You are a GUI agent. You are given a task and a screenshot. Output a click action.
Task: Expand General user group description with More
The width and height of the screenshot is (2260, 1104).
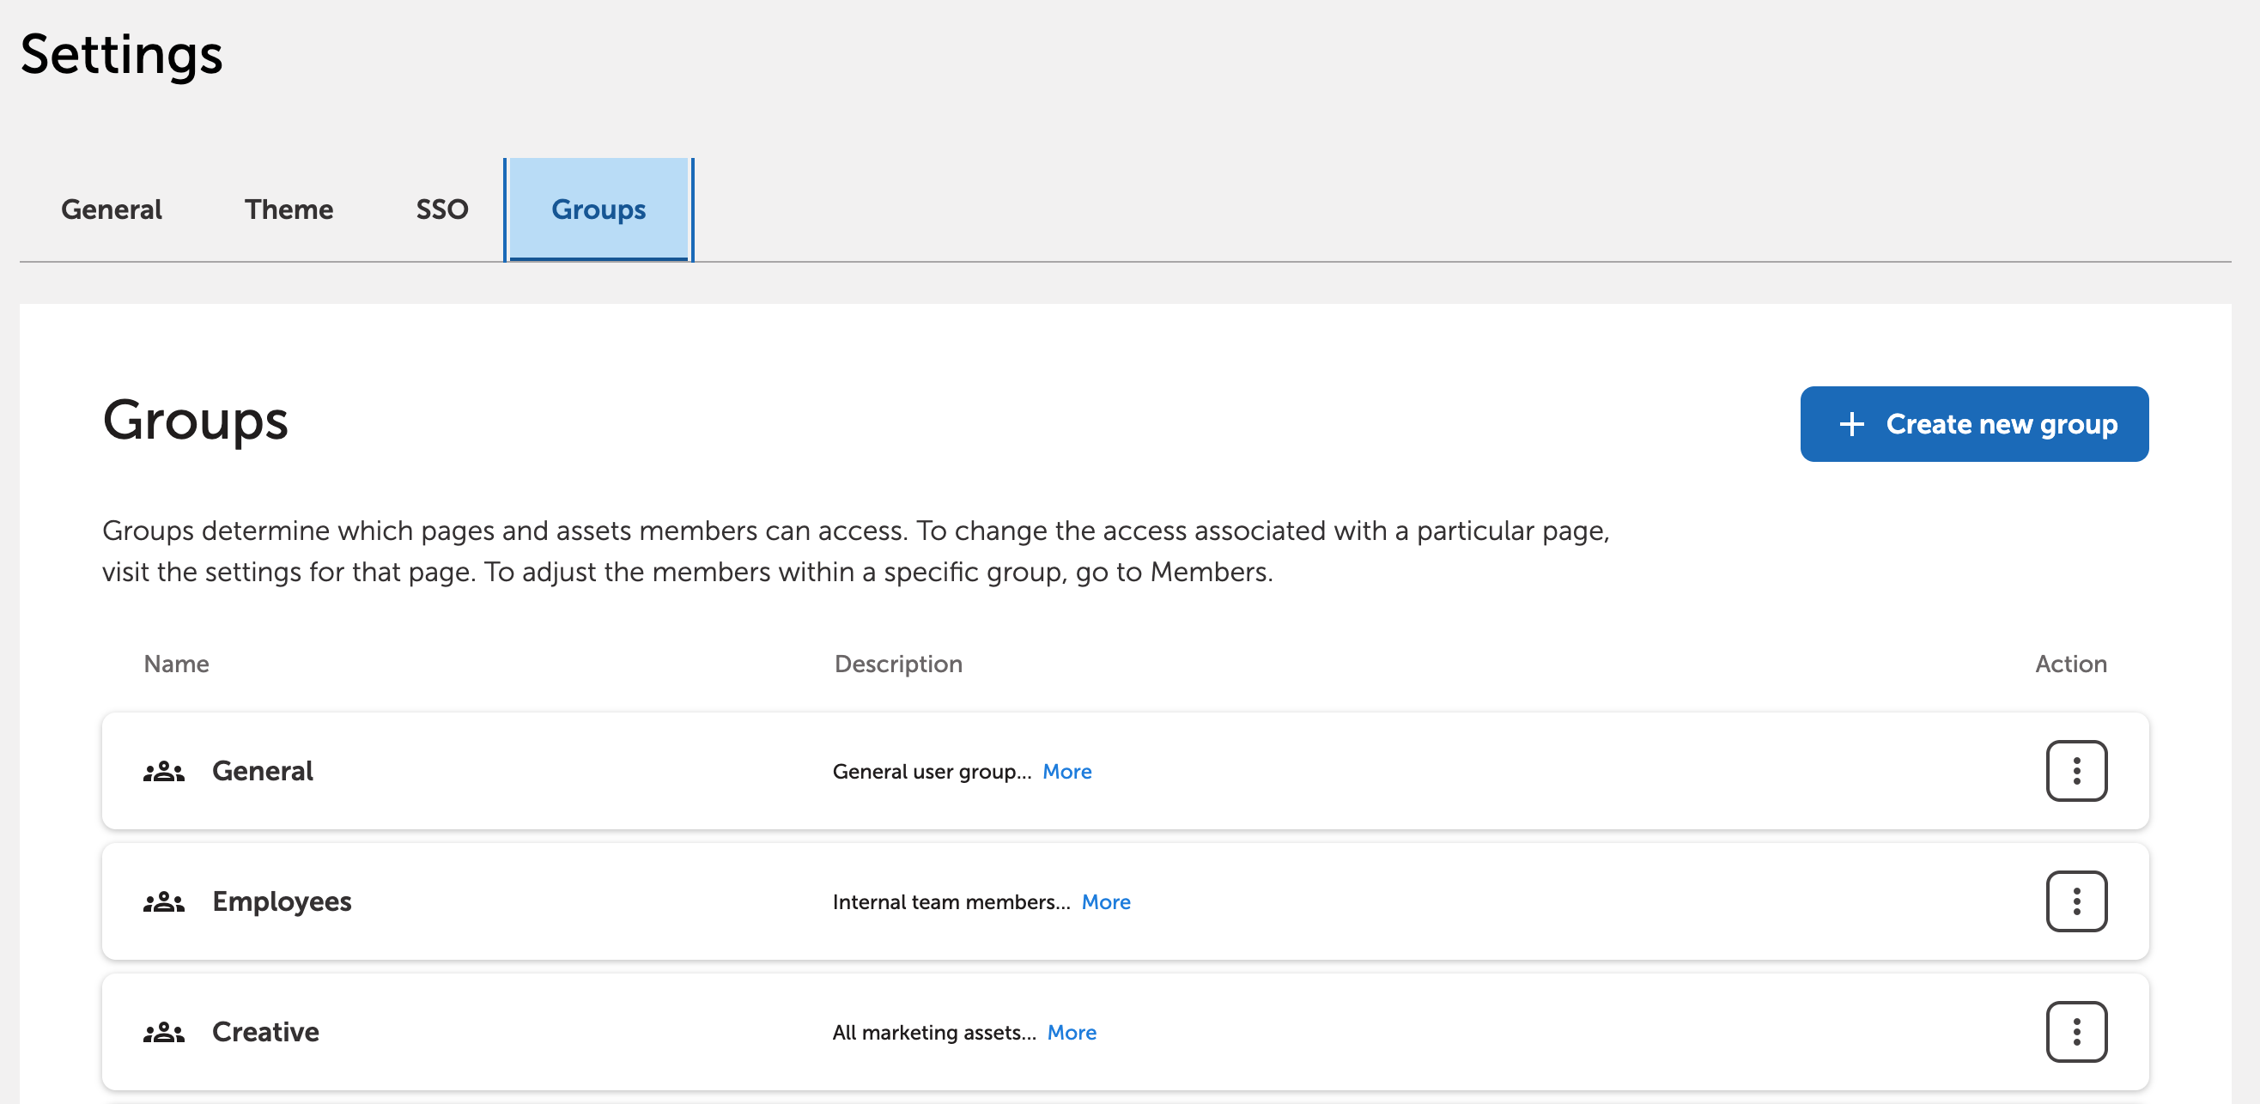tap(1066, 772)
